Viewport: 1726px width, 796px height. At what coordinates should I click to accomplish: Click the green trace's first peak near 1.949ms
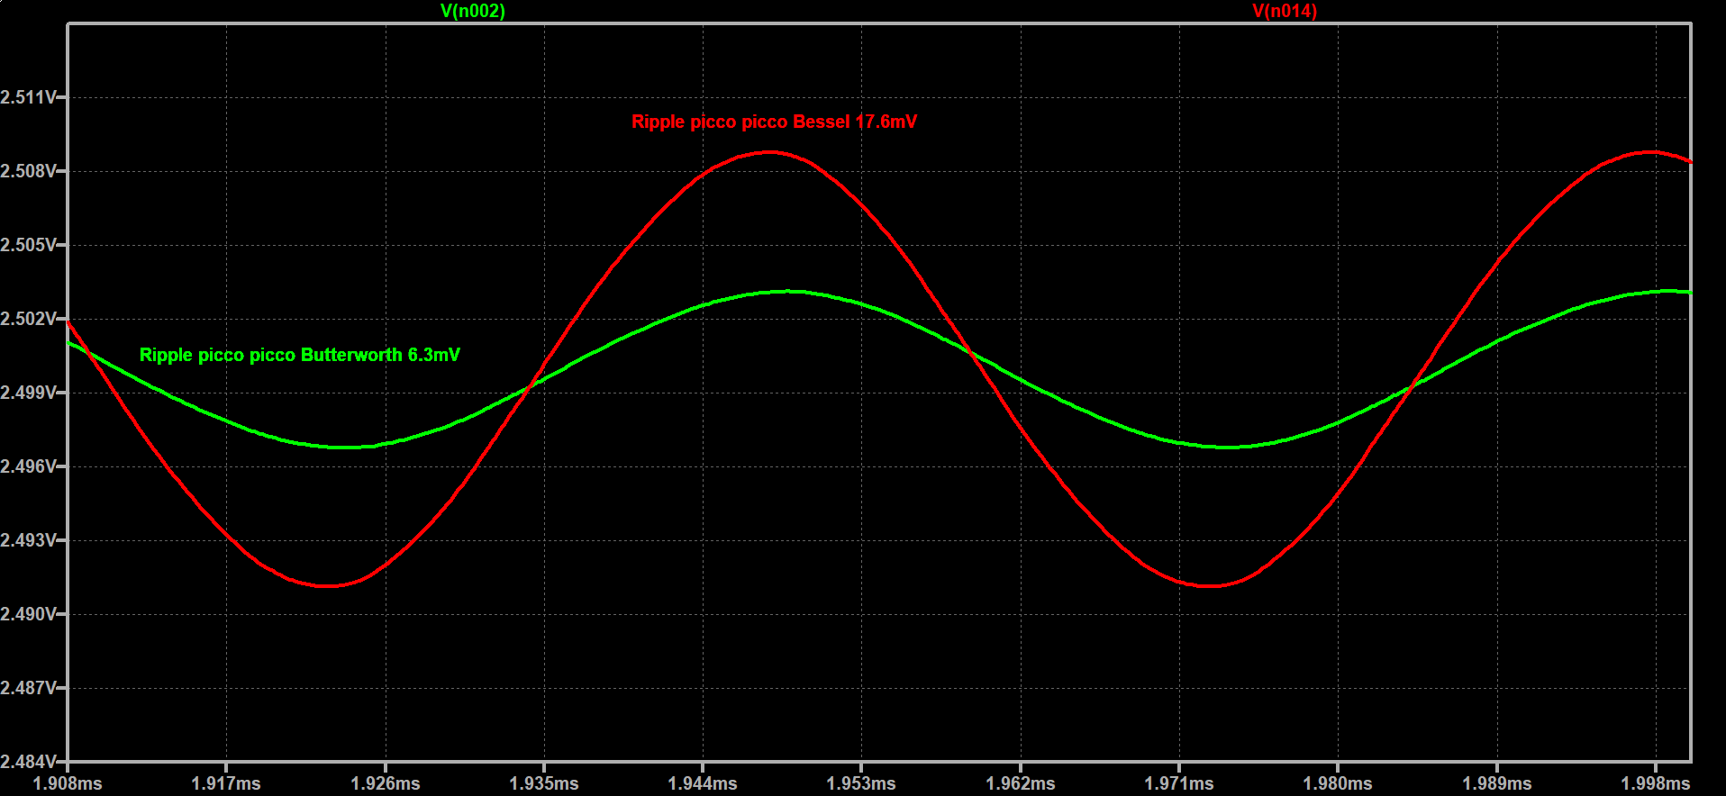point(786,291)
